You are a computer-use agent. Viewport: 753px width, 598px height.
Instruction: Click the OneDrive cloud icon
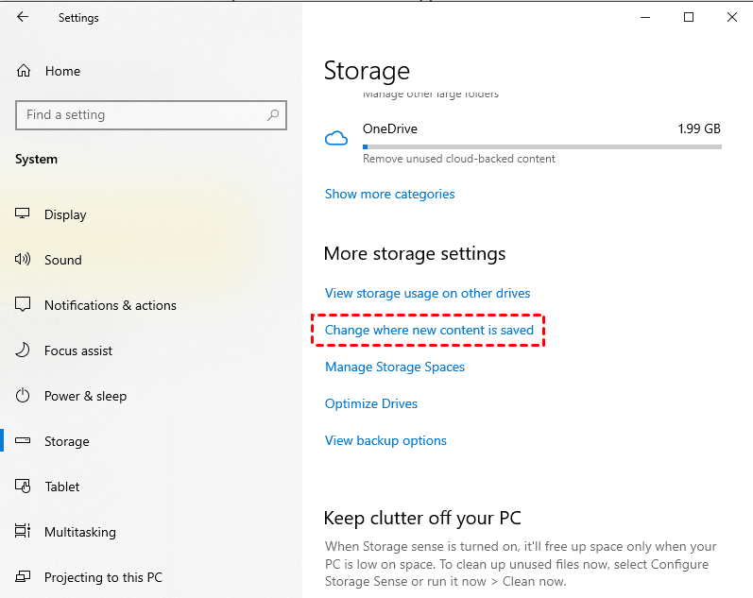click(336, 139)
